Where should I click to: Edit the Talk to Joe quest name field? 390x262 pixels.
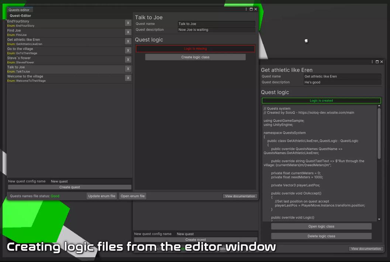(x=216, y=24)
